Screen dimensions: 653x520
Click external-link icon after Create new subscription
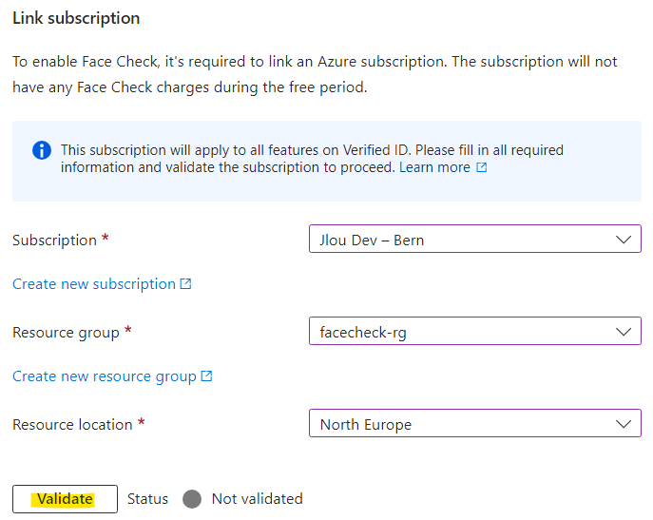[x=185, y=284]
